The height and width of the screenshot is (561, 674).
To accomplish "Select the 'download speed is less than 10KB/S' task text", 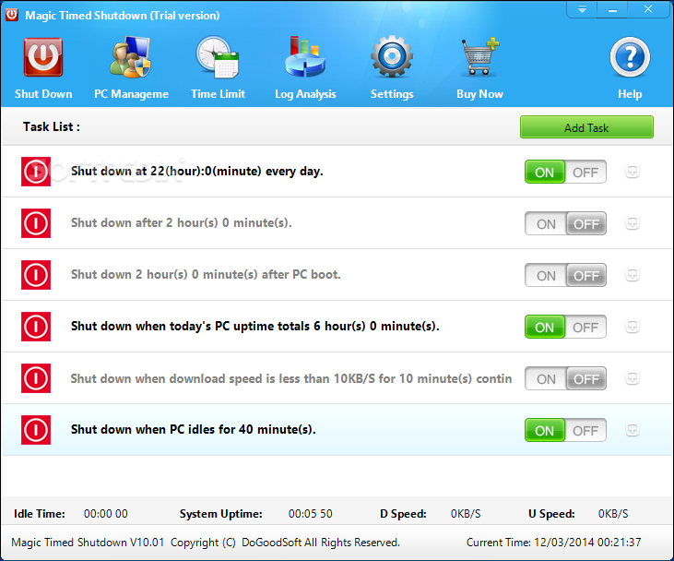I will tap(291, 378).
